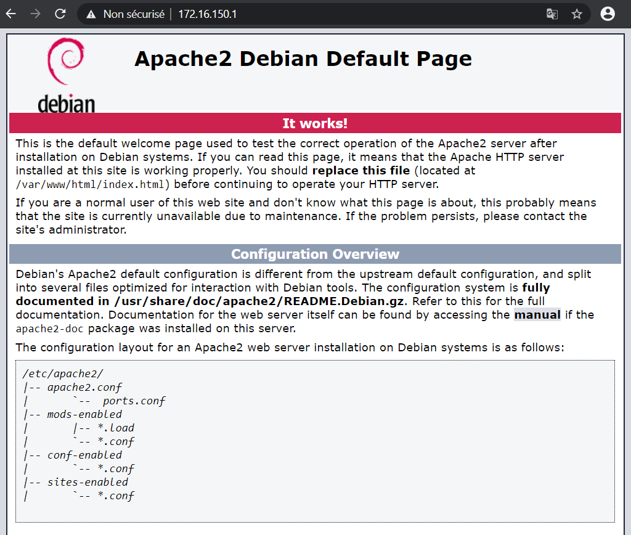This screenshot has width=631, height=535.
Task: Click the security warning triangle icon
Action: click(x=91, y=14)
